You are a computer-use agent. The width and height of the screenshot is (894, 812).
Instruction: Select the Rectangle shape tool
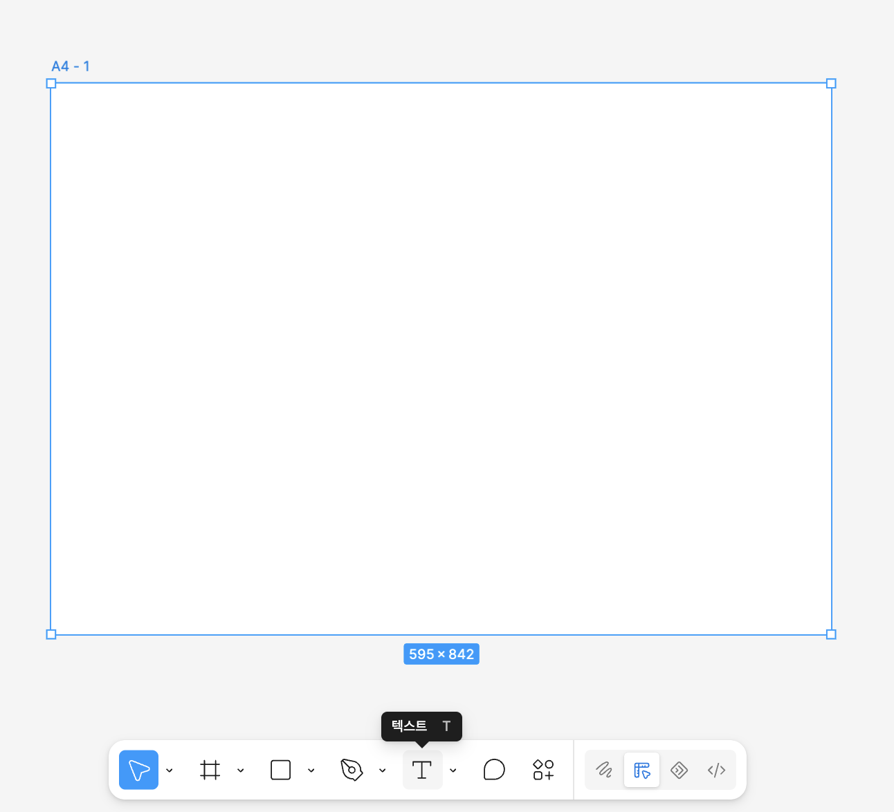[280, 770]
